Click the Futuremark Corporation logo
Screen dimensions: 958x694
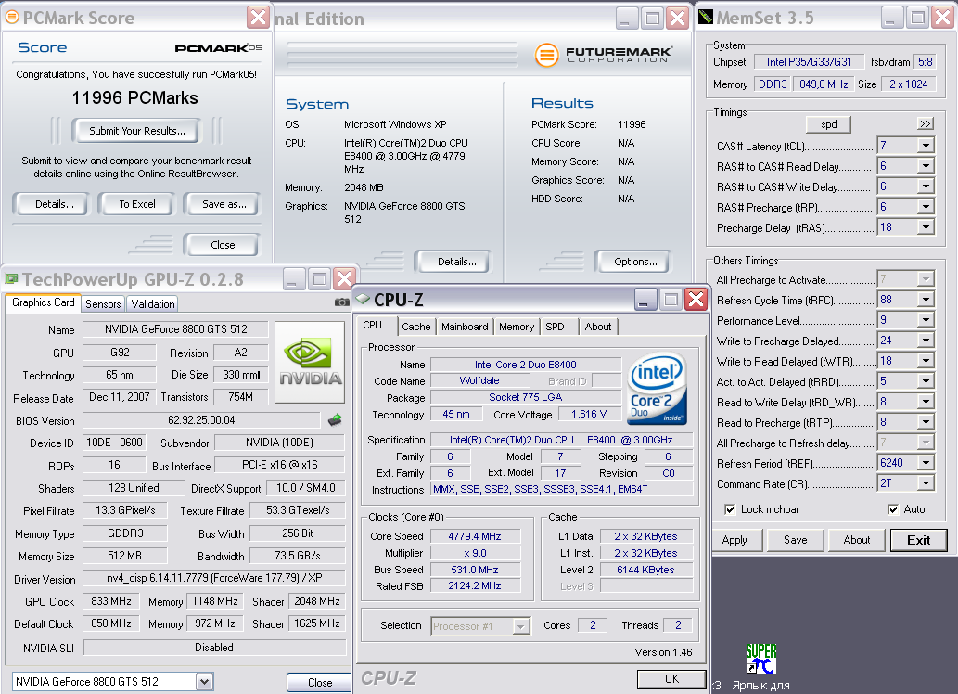click(x=604, y=55)
